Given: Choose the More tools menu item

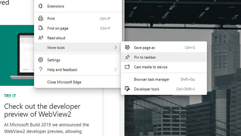Looking at the screenshot, I should (x=56, y=48).
